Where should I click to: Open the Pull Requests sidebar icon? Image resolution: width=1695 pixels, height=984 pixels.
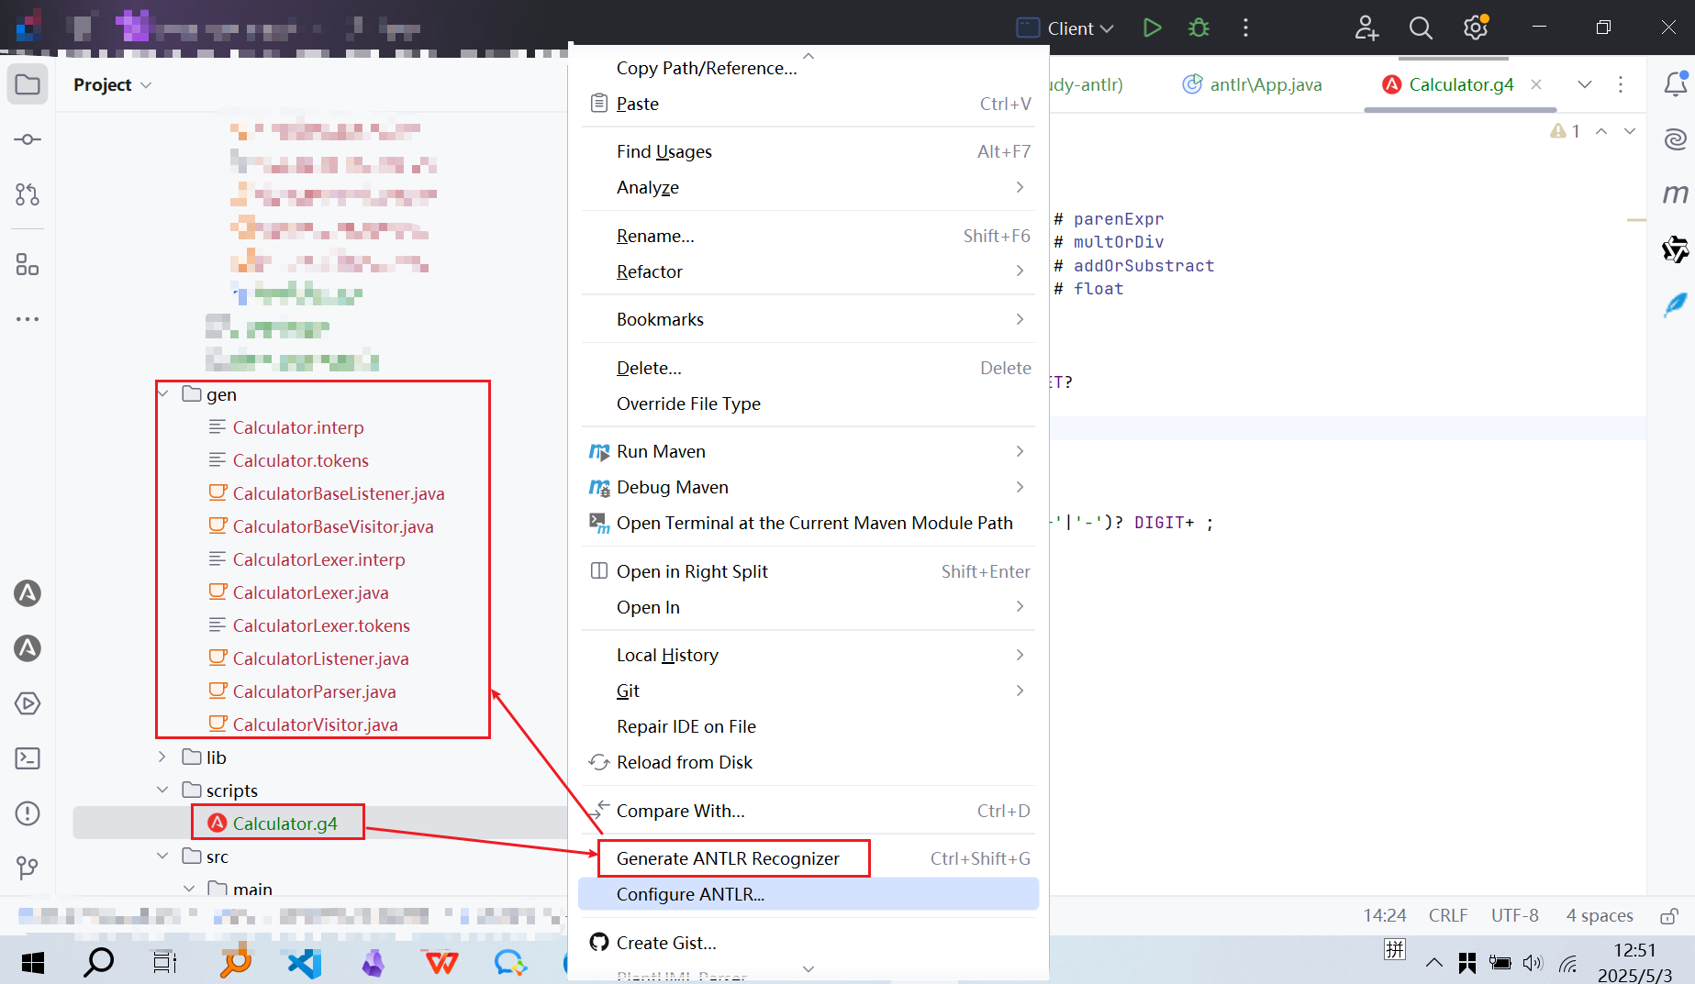28,194
